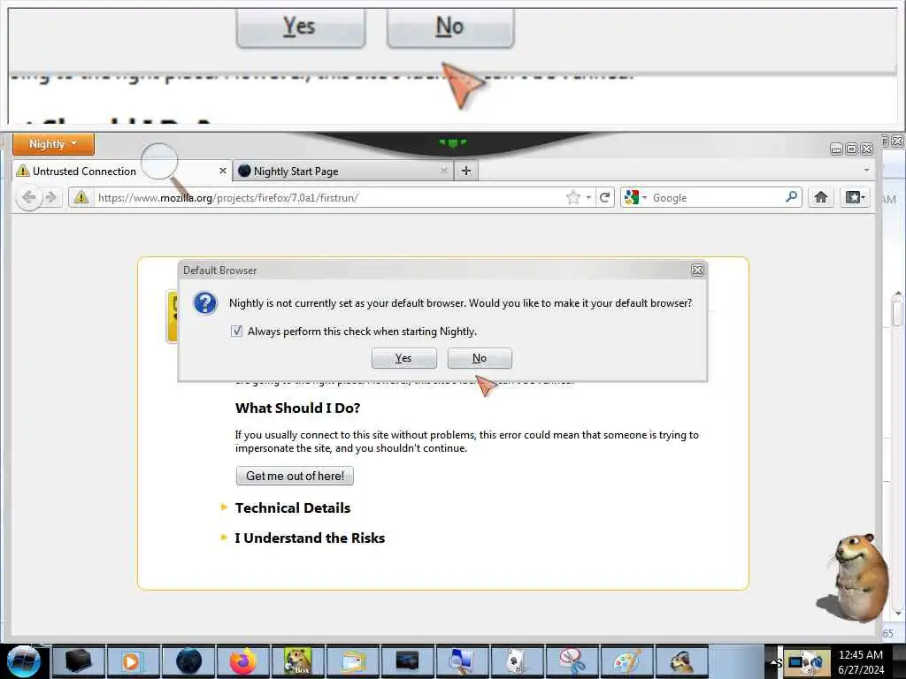Switch to the Nightly Start Page tab
The width and height of the screenshot is (906, 679).
coord(344,171)
